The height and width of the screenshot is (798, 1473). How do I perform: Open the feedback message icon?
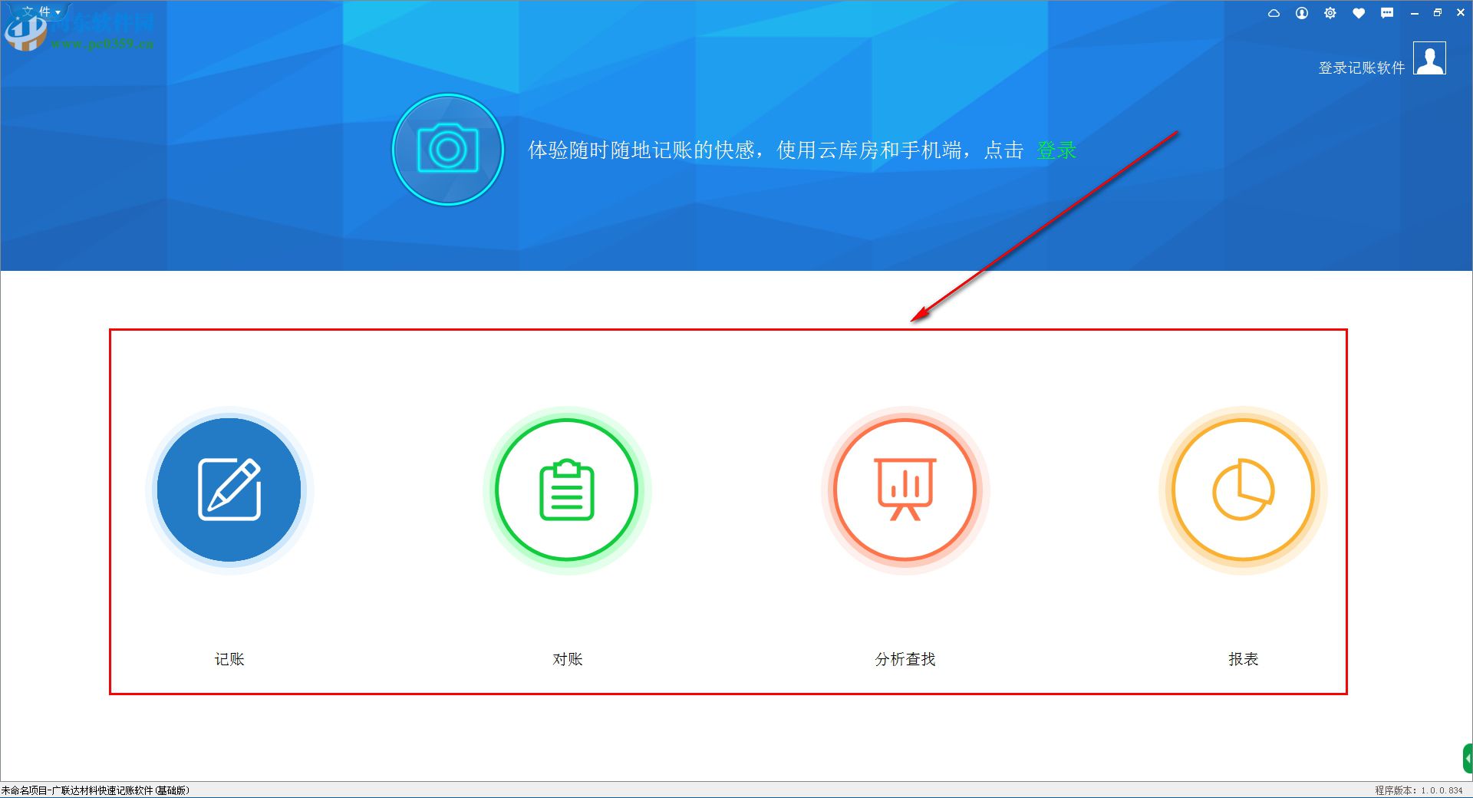(1388, 12)
